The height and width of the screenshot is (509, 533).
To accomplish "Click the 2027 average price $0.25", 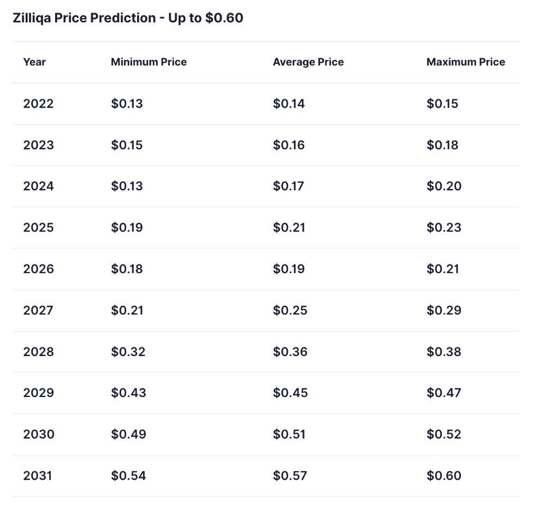I will click(289, 311).
